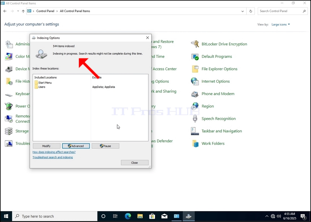The width and height of the screenshot is (311, 222).
Task: Open 'Troubleshoot search and indexing' link
Action: [53, 157]
